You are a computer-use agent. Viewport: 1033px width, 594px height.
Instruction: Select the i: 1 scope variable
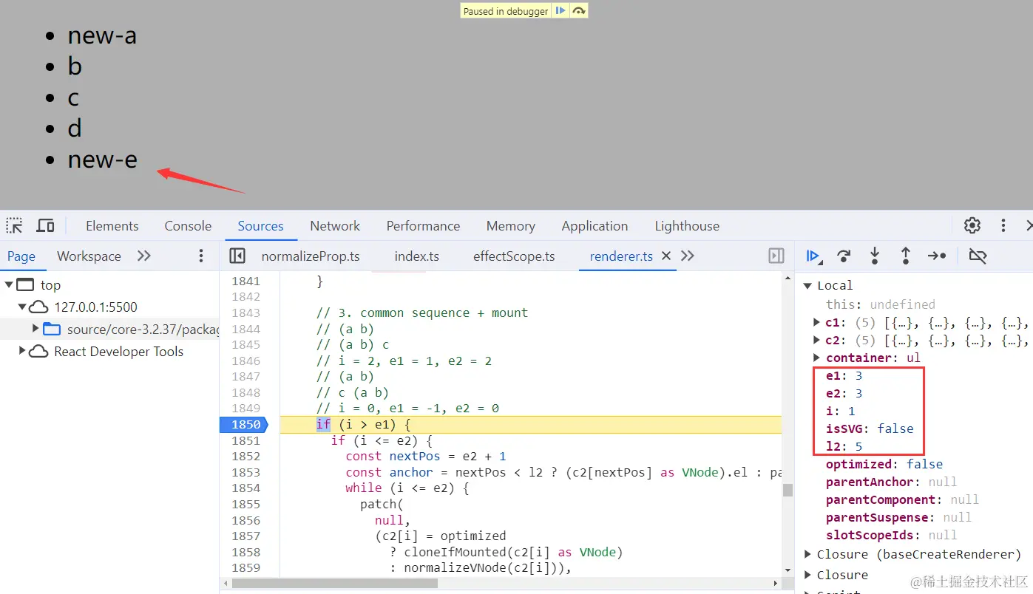pyautogui.click(x=840, y=411)
